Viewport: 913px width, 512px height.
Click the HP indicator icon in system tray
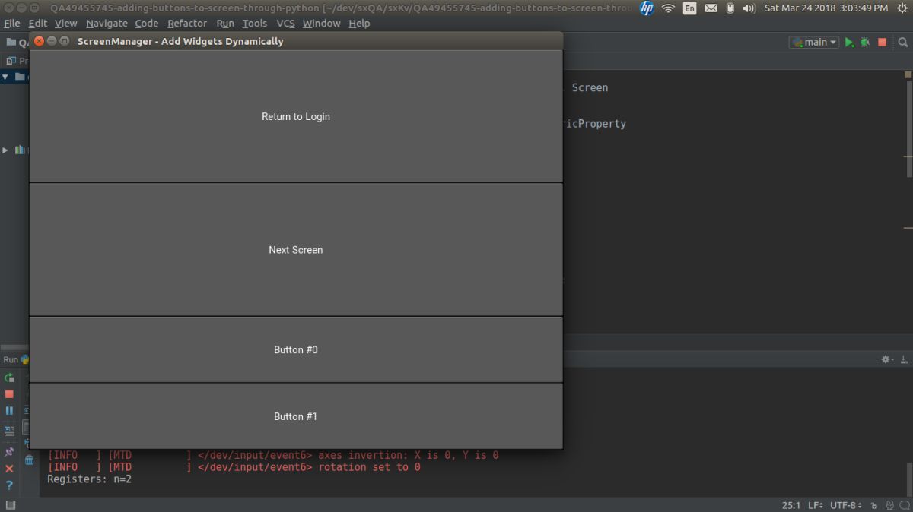(647, 8)
